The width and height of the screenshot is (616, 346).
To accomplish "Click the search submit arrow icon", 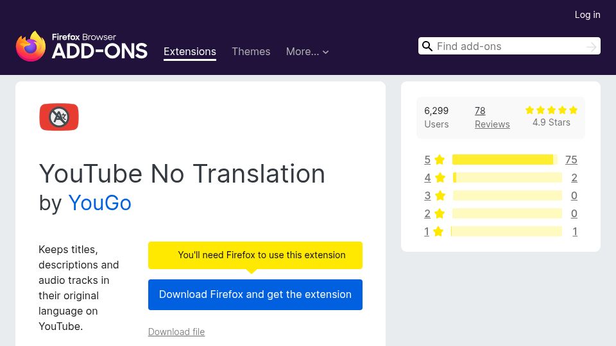I will pos(591,47).
